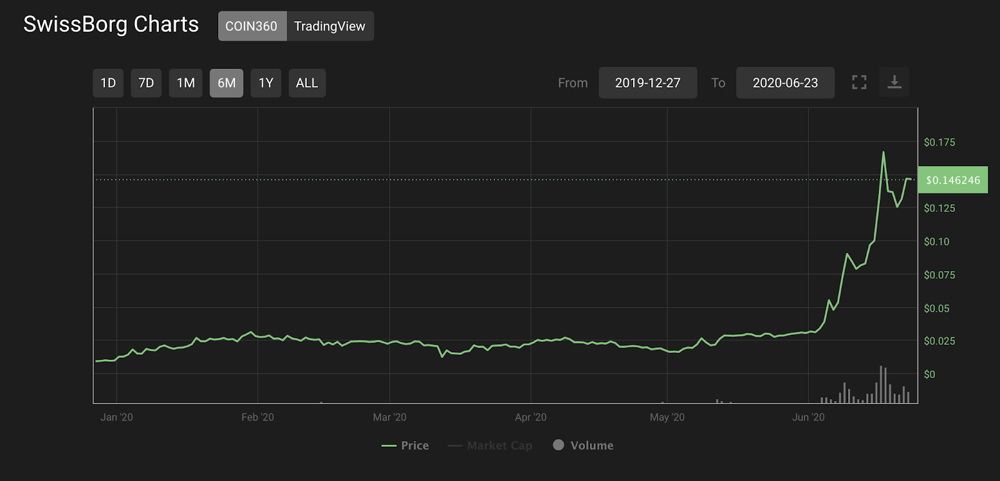
Task: Click the SwissBorg Charts heading
Action: (x=111, y=24)
